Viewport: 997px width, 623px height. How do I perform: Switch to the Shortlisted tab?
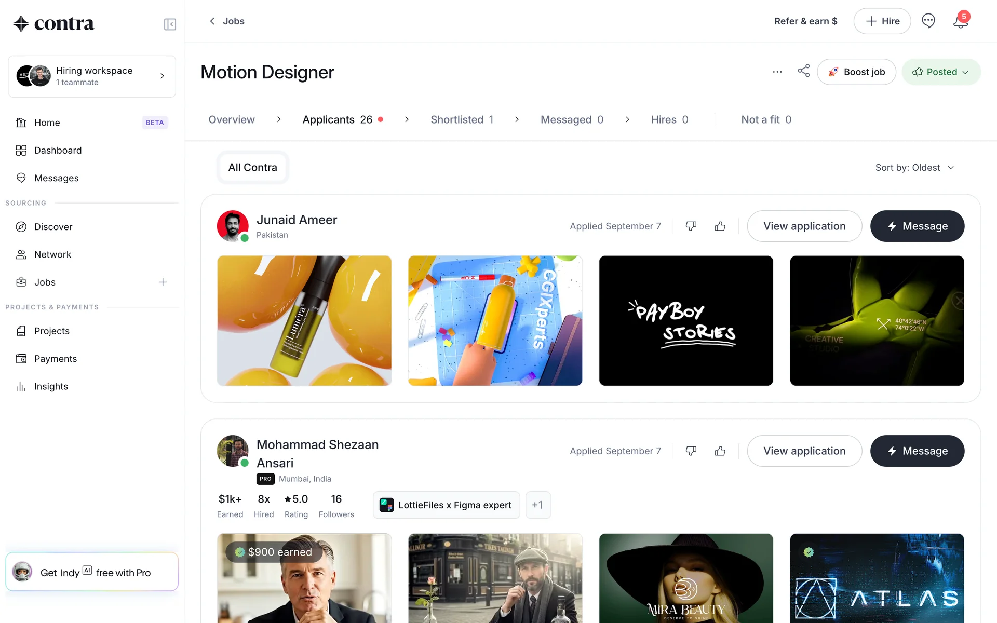click(x=462, y=120)
